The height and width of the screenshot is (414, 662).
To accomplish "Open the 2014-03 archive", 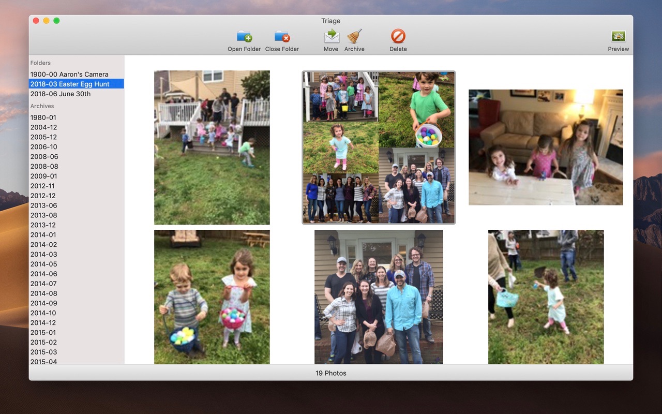I will pyautogui.click(x=77, y=255).
